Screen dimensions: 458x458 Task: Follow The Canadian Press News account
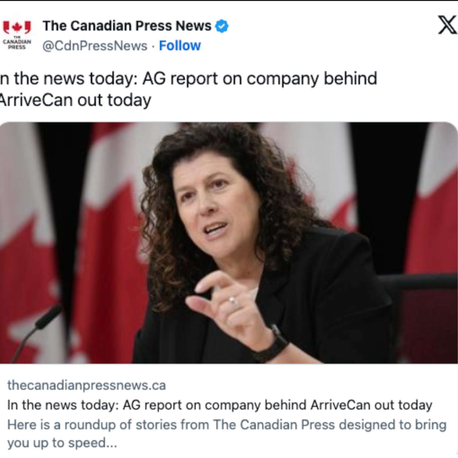click(180, 46)
